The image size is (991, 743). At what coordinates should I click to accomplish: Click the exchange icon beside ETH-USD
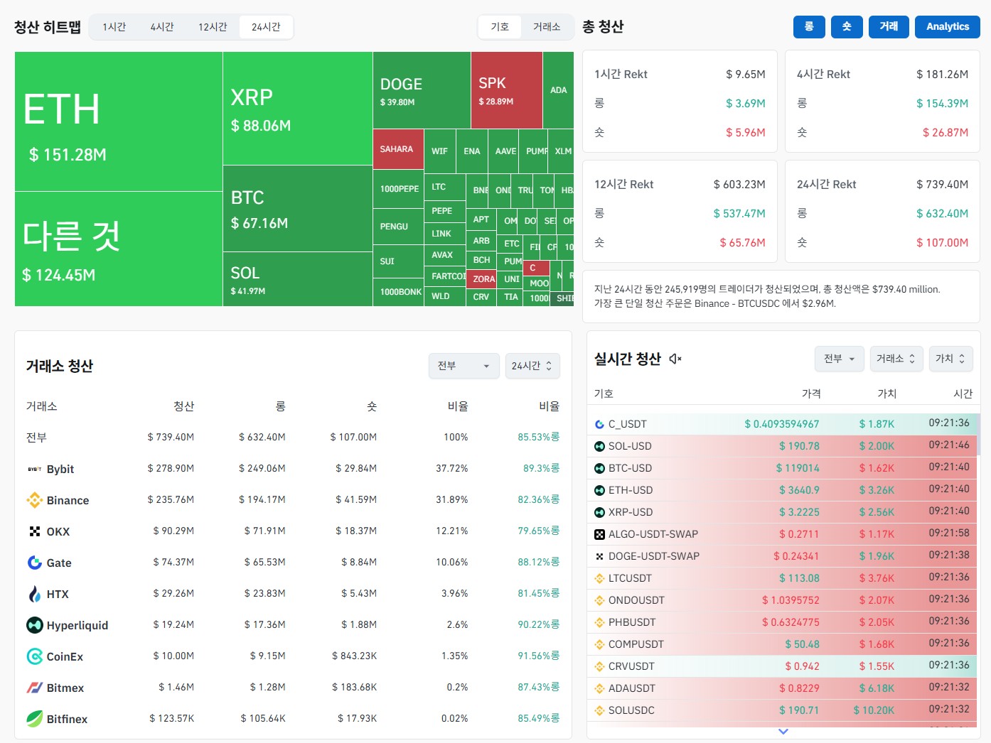click(x=599, y=490)
